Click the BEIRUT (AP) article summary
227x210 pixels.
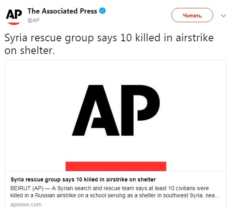(x=115, y=192)
